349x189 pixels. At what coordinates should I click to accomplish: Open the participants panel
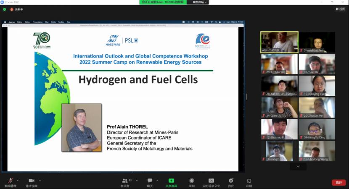pos(125,181)
